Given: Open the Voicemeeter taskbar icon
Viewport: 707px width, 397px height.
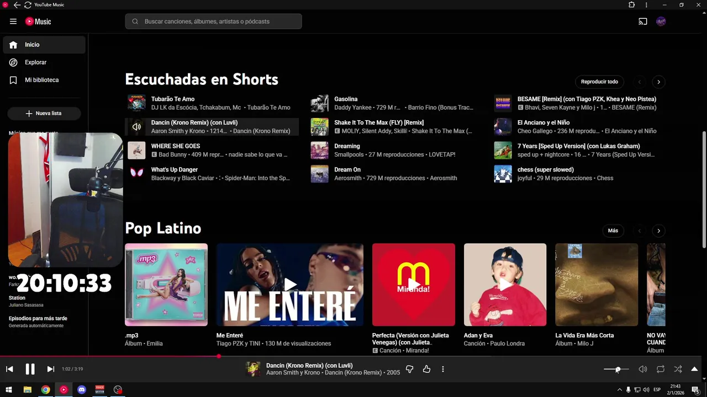Looking at the screenshot, I should [99, 390].
